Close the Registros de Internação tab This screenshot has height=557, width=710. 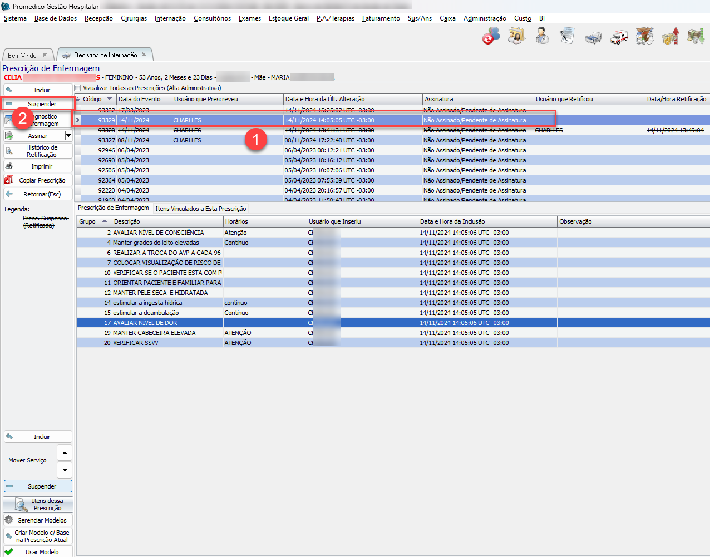[x=144, y=55]
